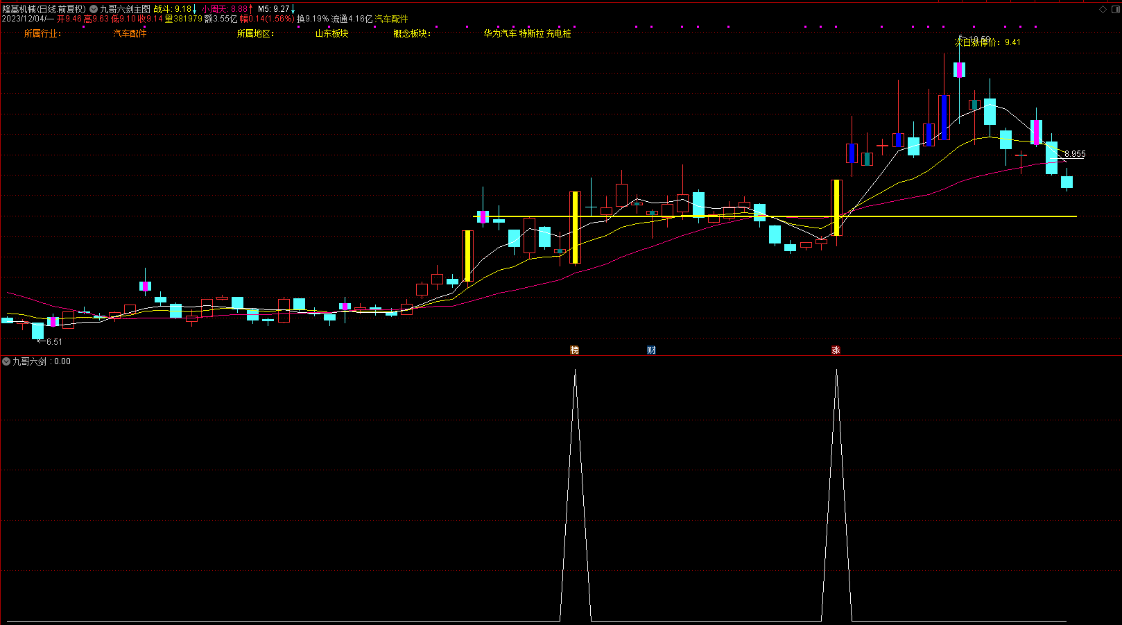Click the 低9.10 low price value

tap(123, 19)
